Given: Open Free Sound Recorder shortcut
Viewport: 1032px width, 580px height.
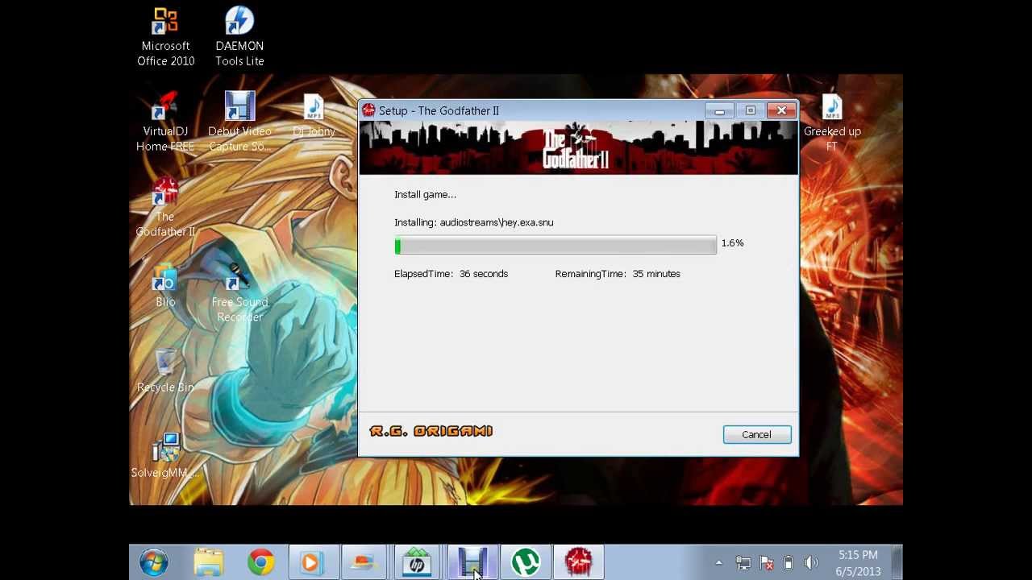Looking at the screenshot, I should (239, 292).
